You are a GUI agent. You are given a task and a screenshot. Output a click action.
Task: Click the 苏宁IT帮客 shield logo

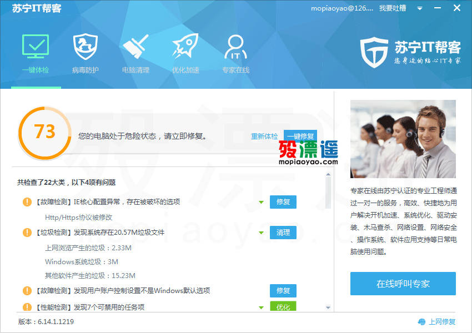click(374, 52)
